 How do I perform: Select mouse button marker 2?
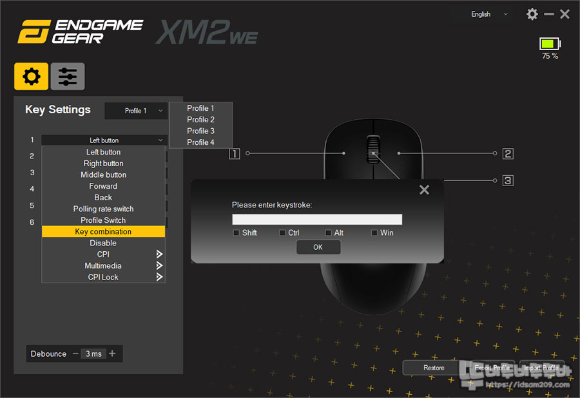click(x=508, y=154)
